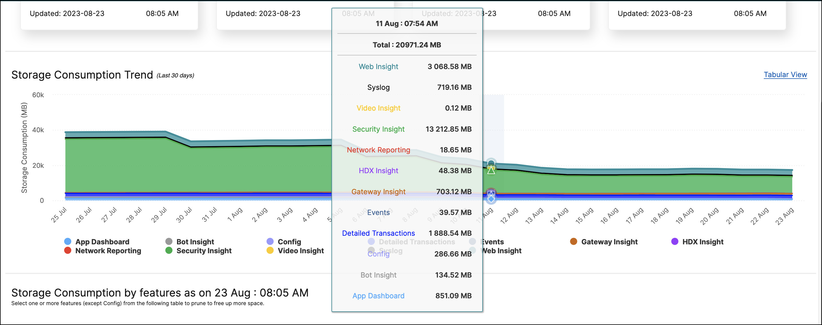Click the 12 Aug x-axis label
The height and width of the screenshot is (325, 822).
[509, 215]
